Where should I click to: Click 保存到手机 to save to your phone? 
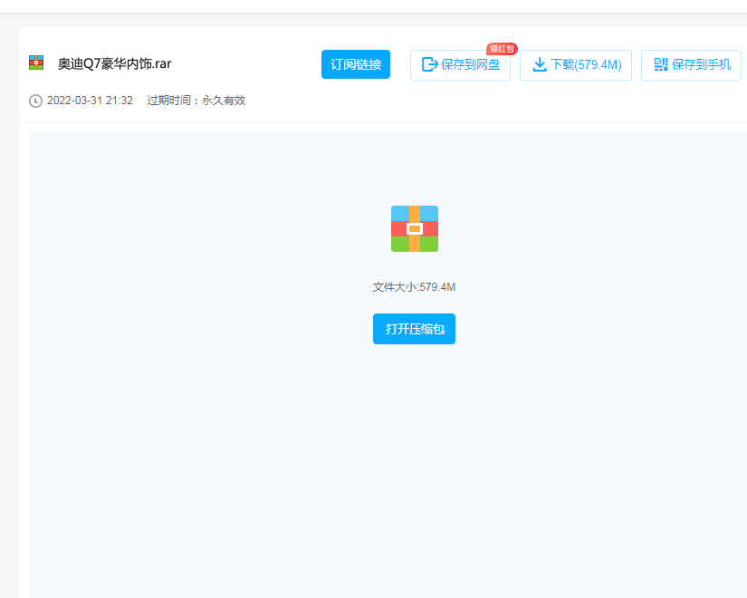691,64
